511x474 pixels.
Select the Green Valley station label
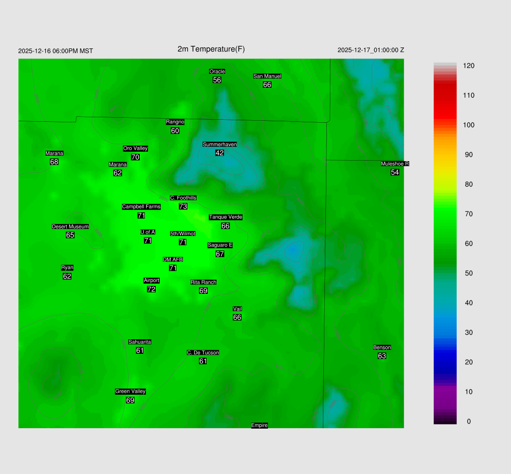coord(130,391)
